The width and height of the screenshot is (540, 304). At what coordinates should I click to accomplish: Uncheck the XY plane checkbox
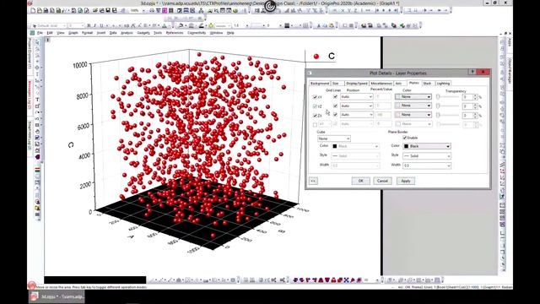point(315,97)
